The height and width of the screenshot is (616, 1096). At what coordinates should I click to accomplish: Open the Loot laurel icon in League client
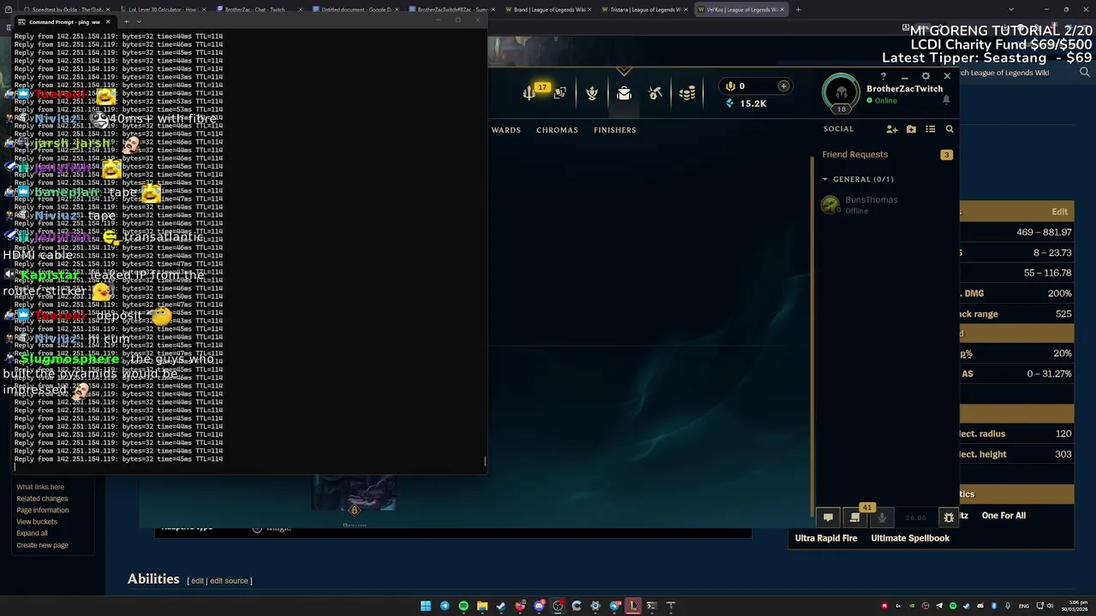pyautogui.click(x=592, y=93)
